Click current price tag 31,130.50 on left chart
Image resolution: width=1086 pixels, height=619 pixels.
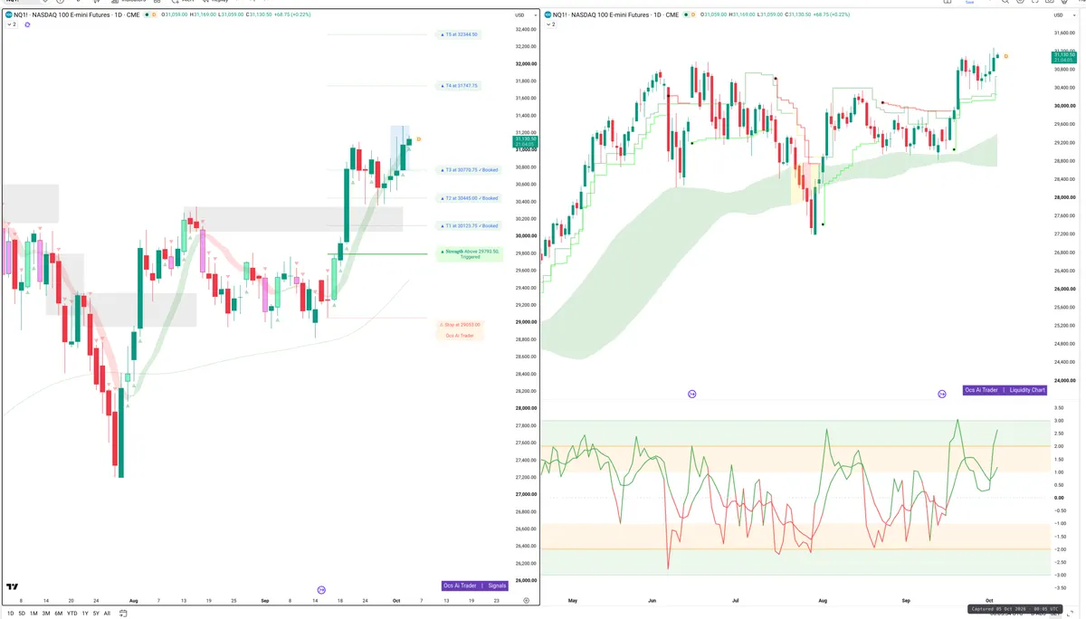click(x=524, y=139)
